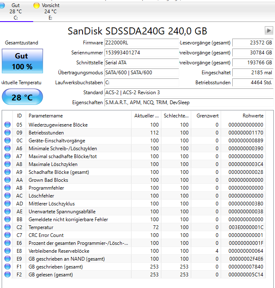The height and width of the screenshot is (288, 275).
Task: Select the Programmfehler parameter name
Action: pyautogui.click(x=46, y=188)
